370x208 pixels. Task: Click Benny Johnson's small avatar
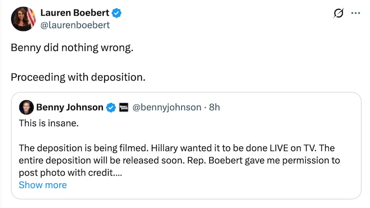[x=25, y=107]
